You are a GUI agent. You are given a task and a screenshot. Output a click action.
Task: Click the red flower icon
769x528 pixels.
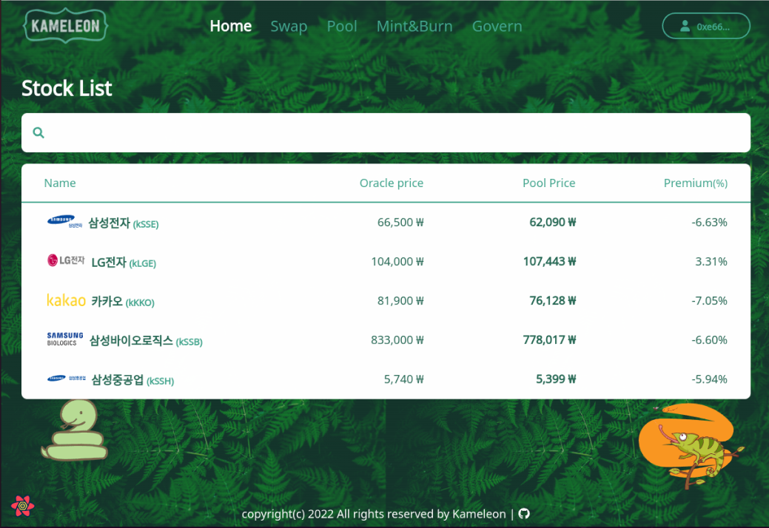click(22, 506)
